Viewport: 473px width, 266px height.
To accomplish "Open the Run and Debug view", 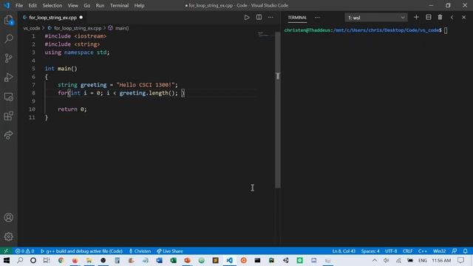I will tap(9, 77).
